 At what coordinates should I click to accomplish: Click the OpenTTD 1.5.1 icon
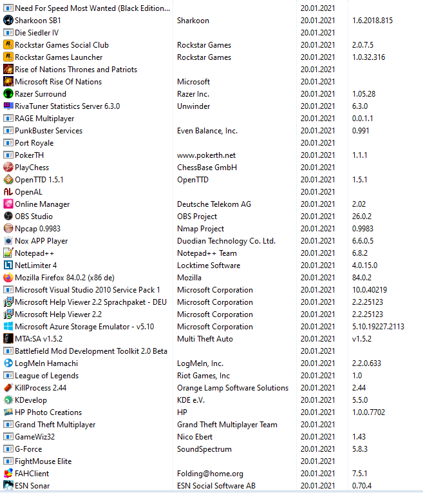click(x=8, y=180)
